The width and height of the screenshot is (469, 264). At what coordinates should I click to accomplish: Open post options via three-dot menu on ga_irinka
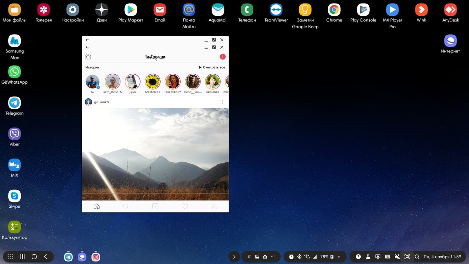(223, 102)
